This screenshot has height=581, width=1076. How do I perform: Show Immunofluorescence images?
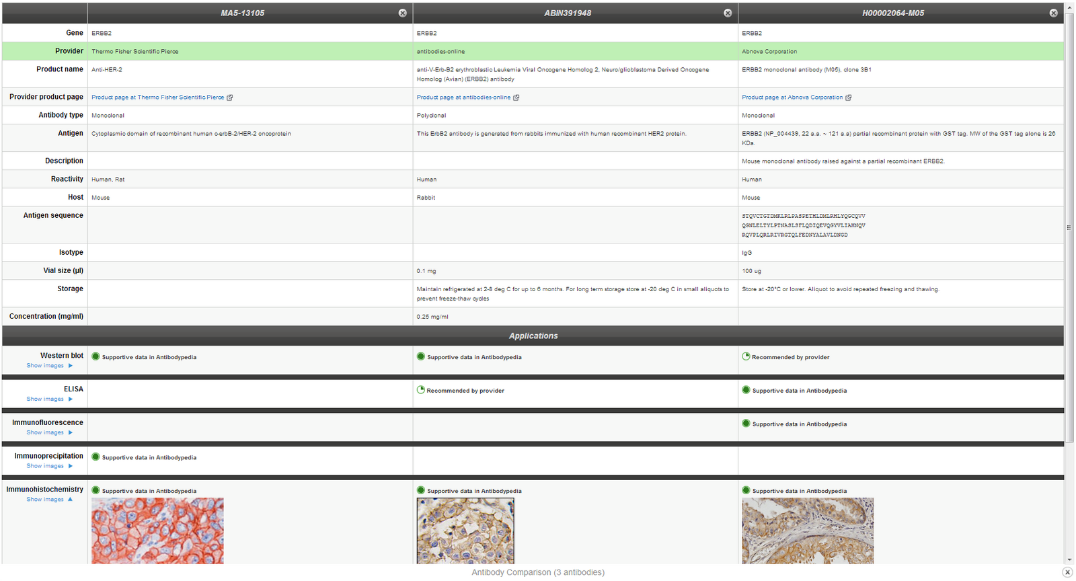pos(49,432)
